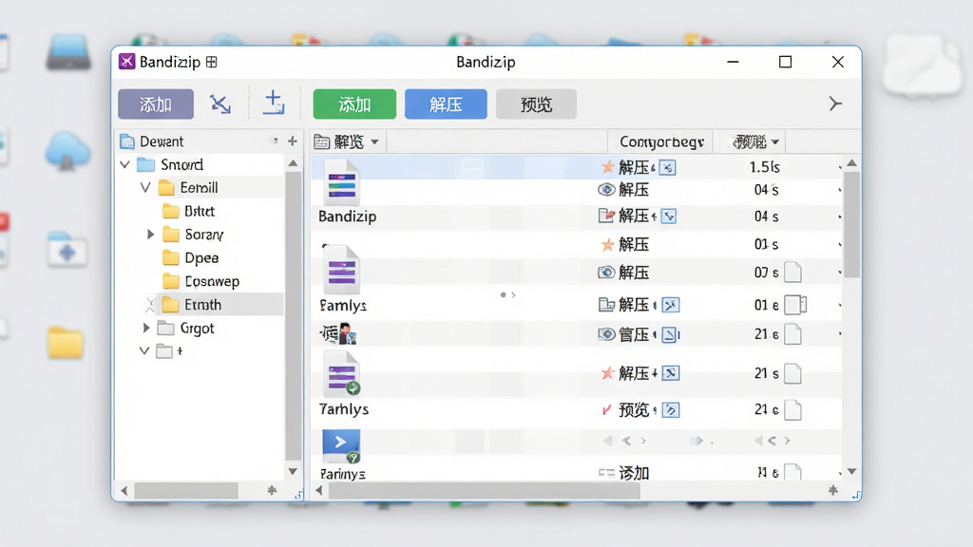
Task: Toggle the eye icon in 管压 row
Action: pyautogui.click(x=606, y=334)
